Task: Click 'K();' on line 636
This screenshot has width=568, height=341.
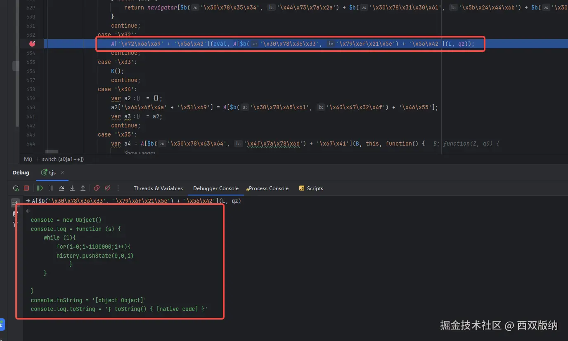Action: (118, 71)
